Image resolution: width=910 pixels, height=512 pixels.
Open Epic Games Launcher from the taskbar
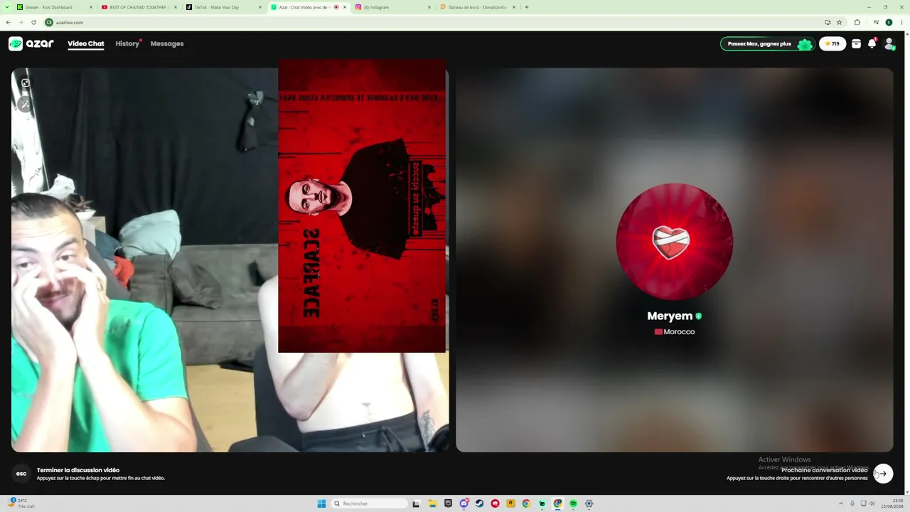tap(448, 503)
